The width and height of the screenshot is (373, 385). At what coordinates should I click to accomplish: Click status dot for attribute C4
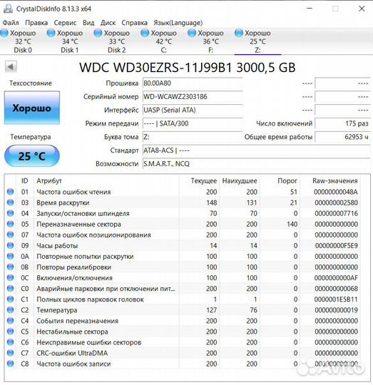(10, 321)
